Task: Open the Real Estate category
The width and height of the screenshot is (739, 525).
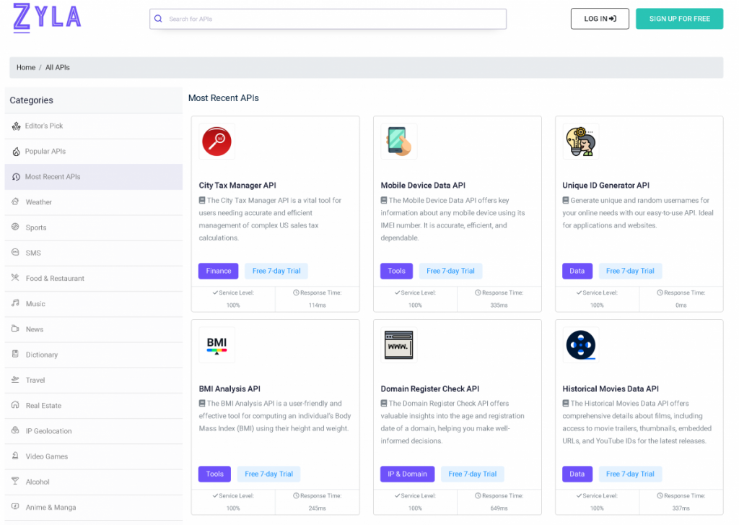Action: (93, 406)
